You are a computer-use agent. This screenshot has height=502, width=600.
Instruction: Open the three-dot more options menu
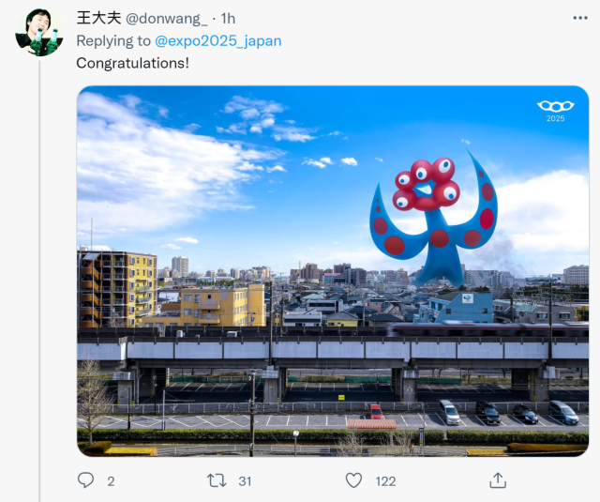click(580, 18)
